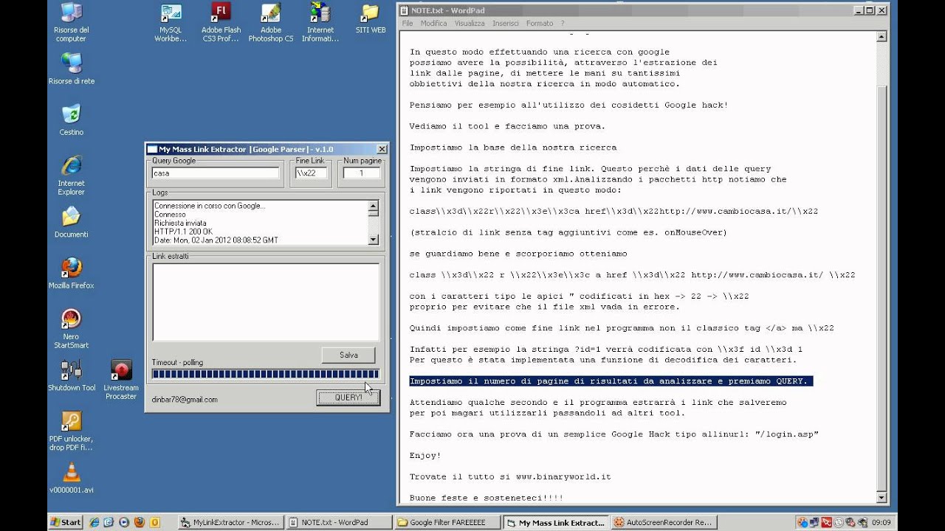
Task: Open WordPad Modifica menu
Action: [x=434, y=24]
